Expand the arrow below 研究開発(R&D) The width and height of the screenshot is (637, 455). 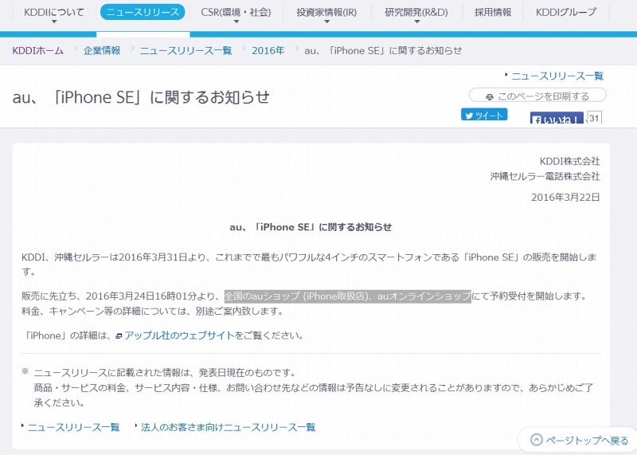tap(416, 22)
